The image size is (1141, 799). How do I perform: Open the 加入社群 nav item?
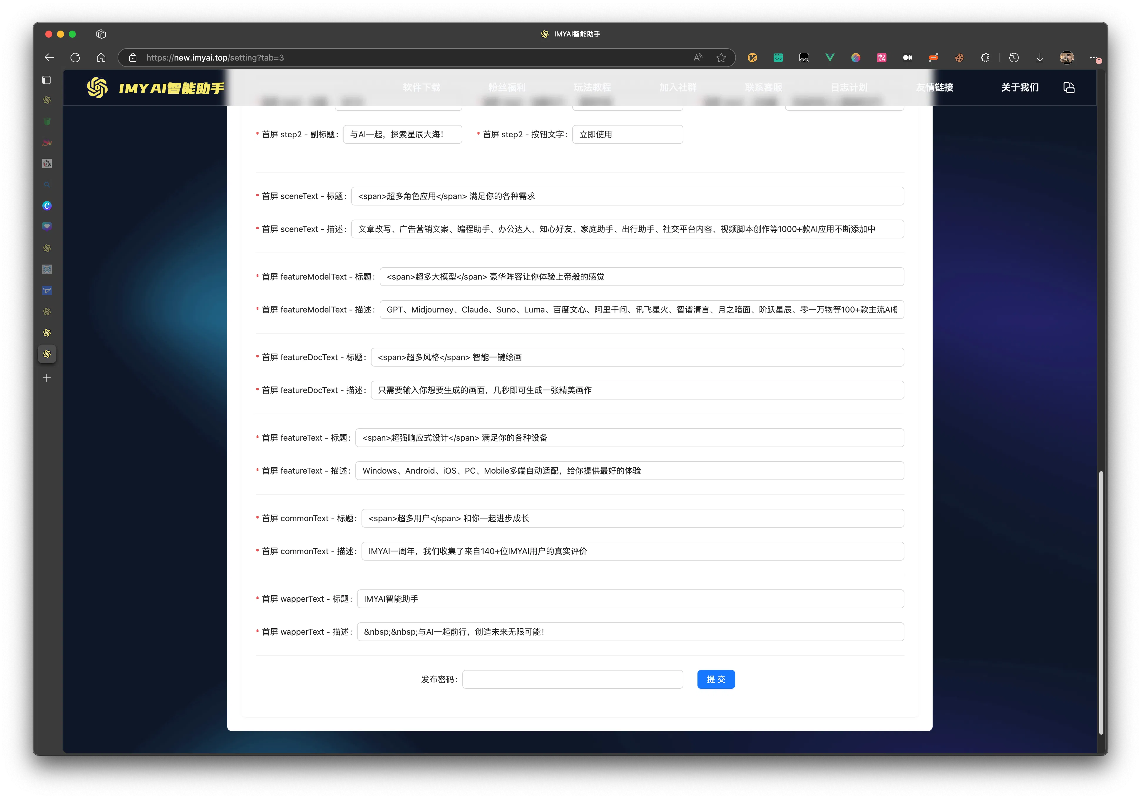tap(678, 87)
